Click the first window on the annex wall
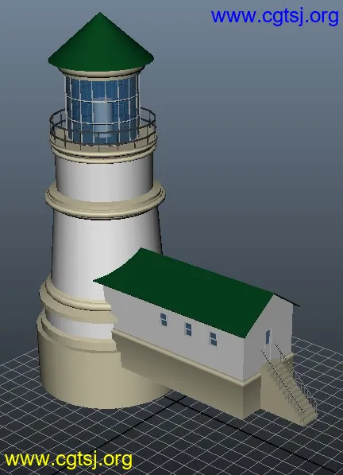The width and height of the screenshot is (343, 475). pos(164,320)
